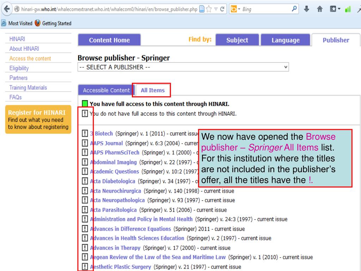Select the Publisher tab

[x=336, y=40]
